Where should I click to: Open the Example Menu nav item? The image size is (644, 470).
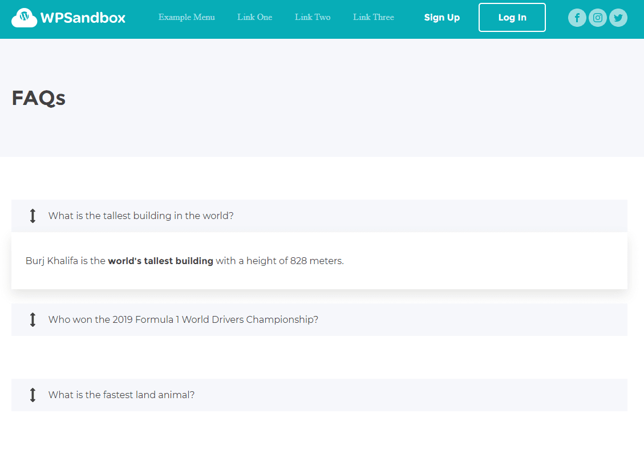coord(187,17)
